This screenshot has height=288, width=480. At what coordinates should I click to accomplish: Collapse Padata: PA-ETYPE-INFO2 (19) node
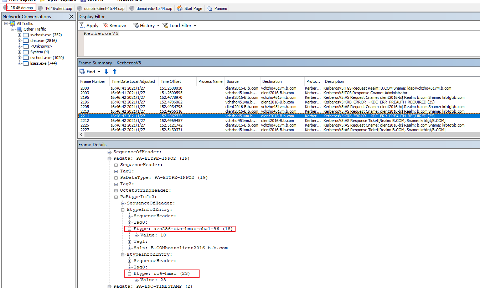[x=110, y=158]
